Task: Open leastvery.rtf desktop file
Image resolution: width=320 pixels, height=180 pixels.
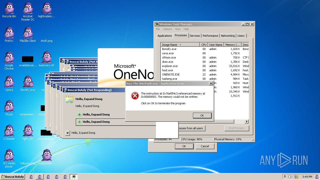Action: 46,59
